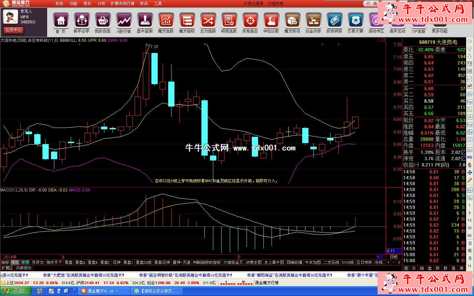Open the 分析 menu

click(101, 4)
